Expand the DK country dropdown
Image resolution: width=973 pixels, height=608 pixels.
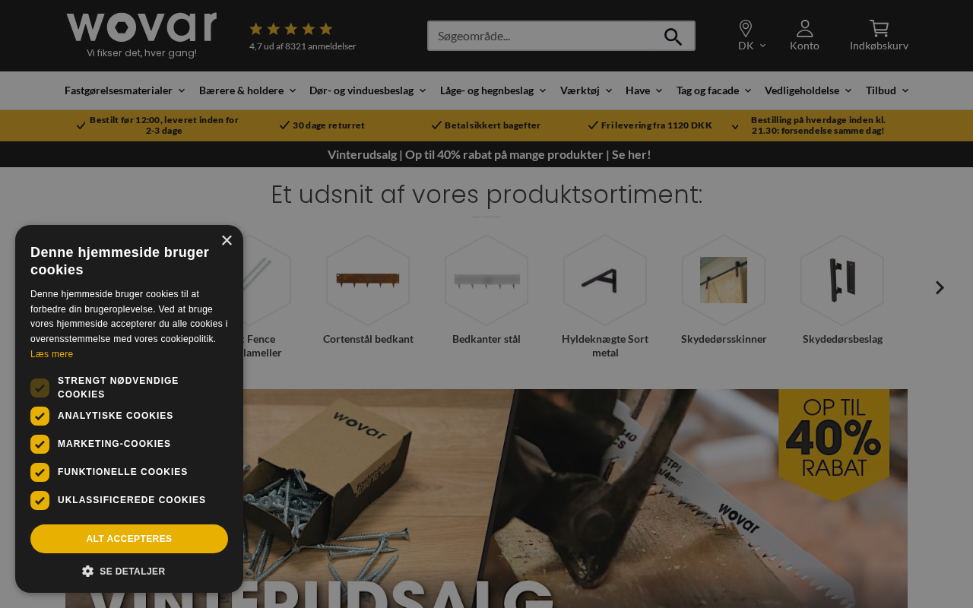point(752,46)
